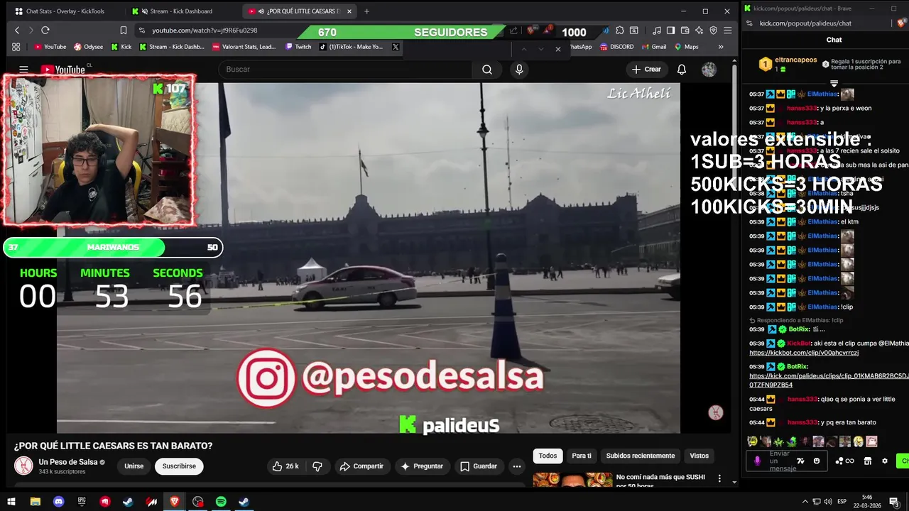
Task: Open Brave VPN shield icon
Action: click(714, 31)
